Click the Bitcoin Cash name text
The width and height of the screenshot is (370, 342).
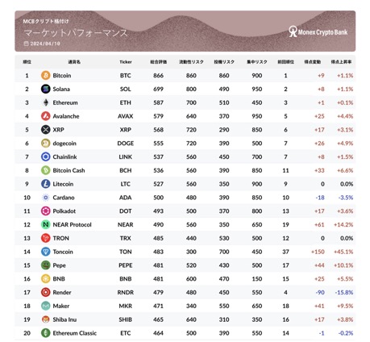pyautogui.click(x=69, y=170)
